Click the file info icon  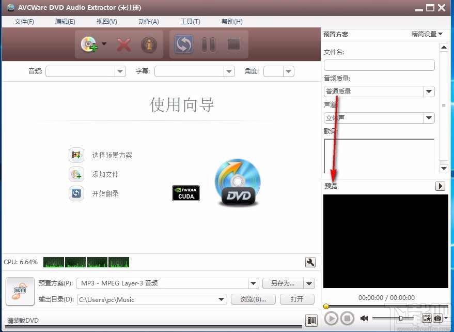(x=149, y=44)
